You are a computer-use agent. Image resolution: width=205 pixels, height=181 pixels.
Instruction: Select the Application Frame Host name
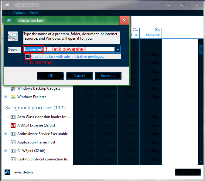36,142
